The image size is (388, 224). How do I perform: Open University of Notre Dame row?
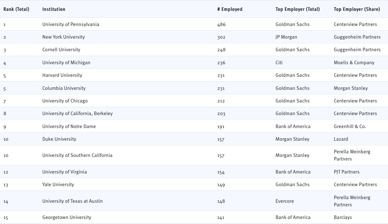pyautogui.click(x=69, y=126)
